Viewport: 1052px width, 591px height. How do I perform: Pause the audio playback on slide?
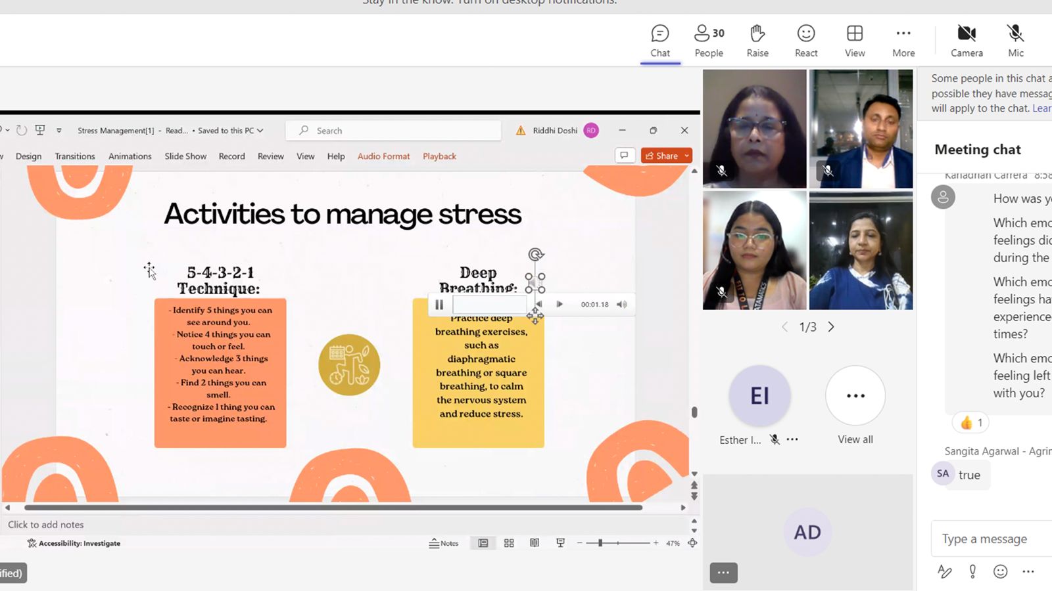click(x=439, y=305)
